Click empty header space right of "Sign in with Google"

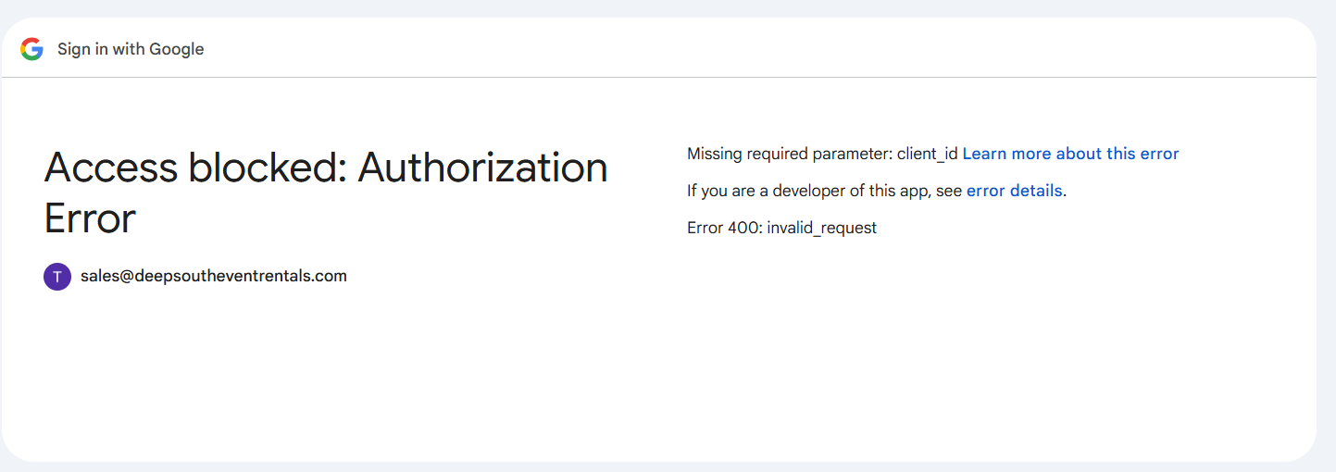point(741,49)
